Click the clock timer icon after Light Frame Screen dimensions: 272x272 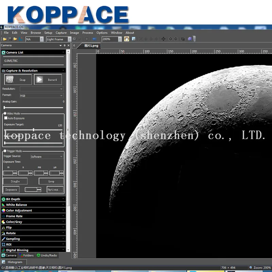coord(74,39)
